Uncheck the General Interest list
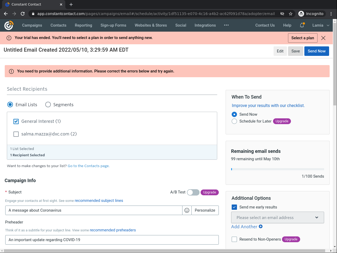Screen dimensions: 337x253 [x=16, y=121]
